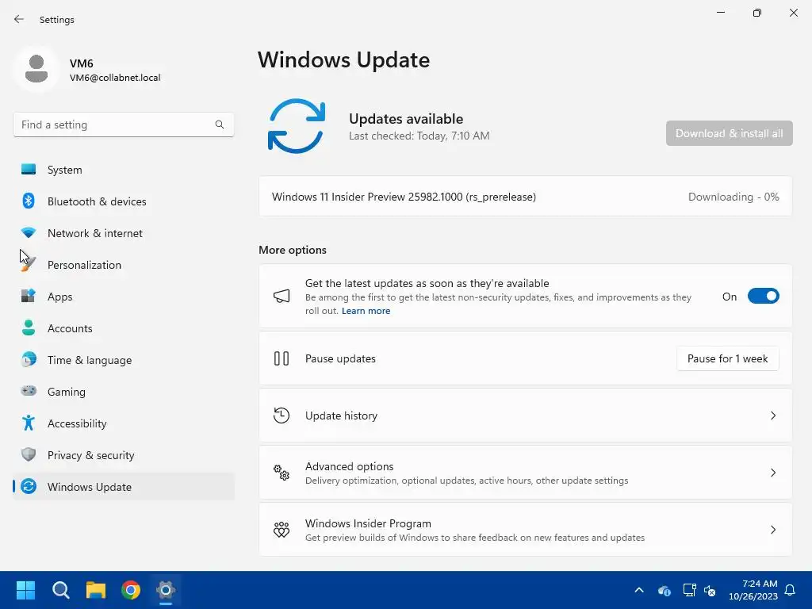
Task: Open System settings category
Action: [x=124, y=170]
